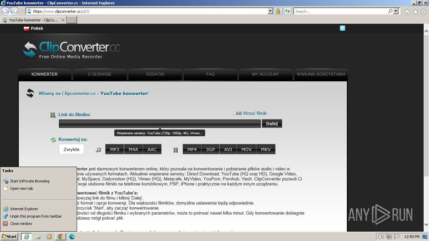Open the DODATKI navigation tab
The width and height of the screenshot is (429, 241).
155,74
